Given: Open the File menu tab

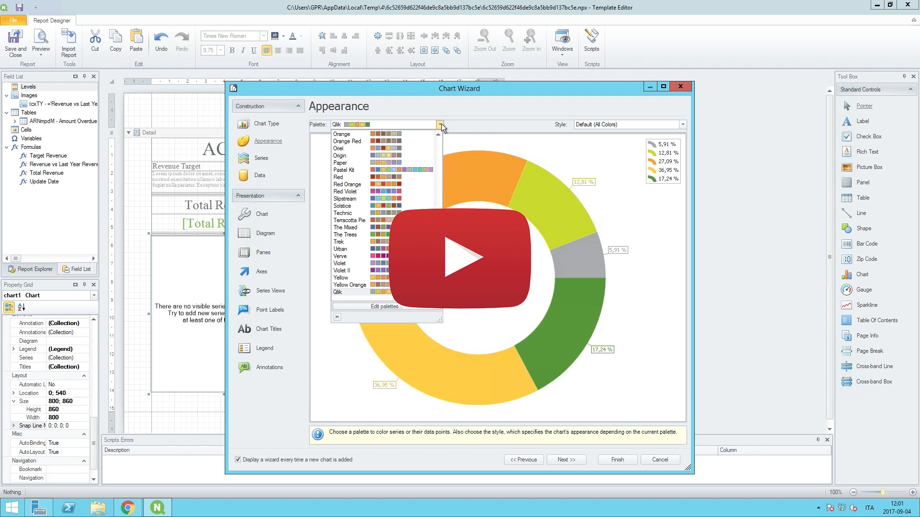Looking at the screenshot, I should click(x=13, y=20).
